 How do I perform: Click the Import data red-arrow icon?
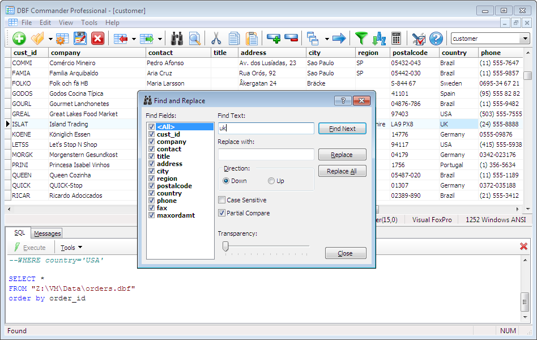[x=121, y=39]
